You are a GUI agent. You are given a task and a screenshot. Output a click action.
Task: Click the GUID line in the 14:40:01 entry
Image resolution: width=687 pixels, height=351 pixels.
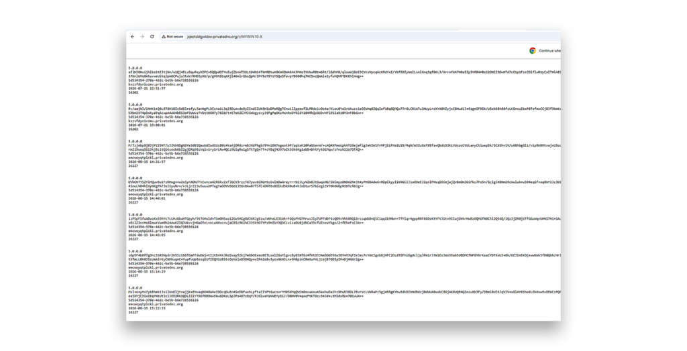[x=164, y=190]
